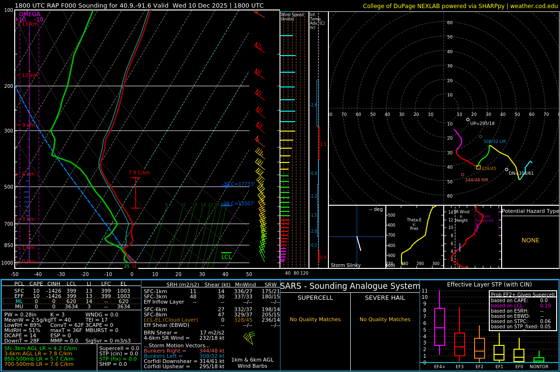Select the SFC parcel row

point(71,291)
